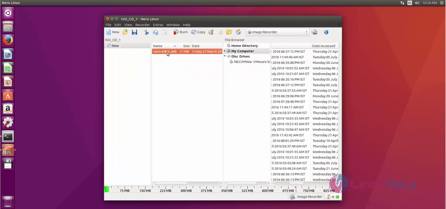Open LibreOffice Impress from launcher
446x209 pixels.
[8, 82]
